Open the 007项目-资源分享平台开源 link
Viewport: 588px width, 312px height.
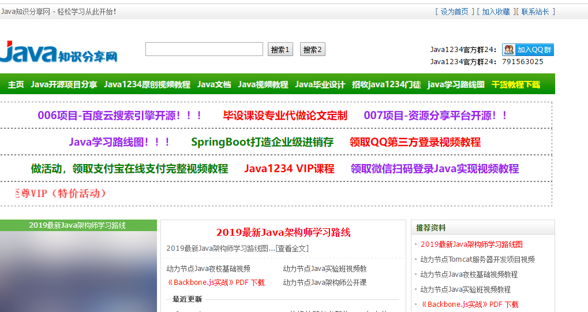[436, 115]
